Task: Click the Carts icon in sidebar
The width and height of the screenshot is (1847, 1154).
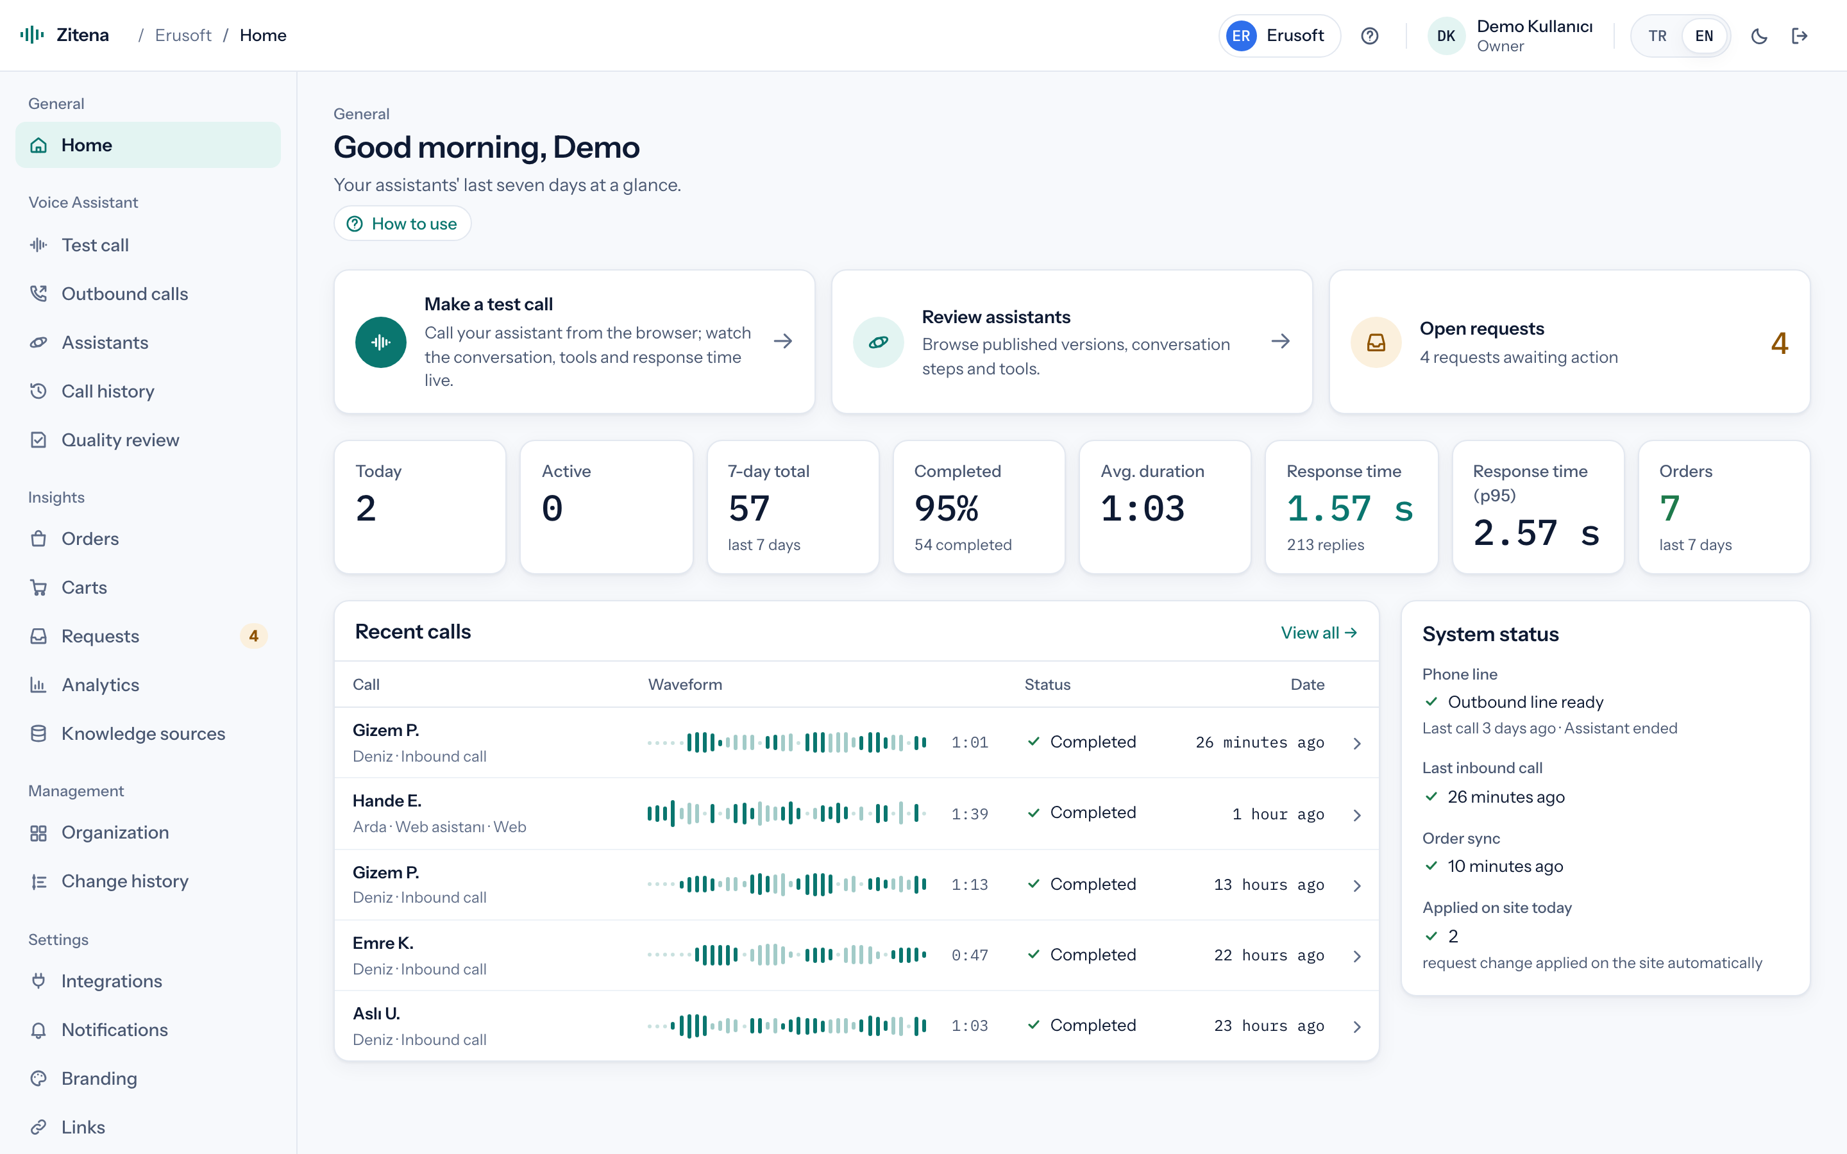Action: click(38, 588)
